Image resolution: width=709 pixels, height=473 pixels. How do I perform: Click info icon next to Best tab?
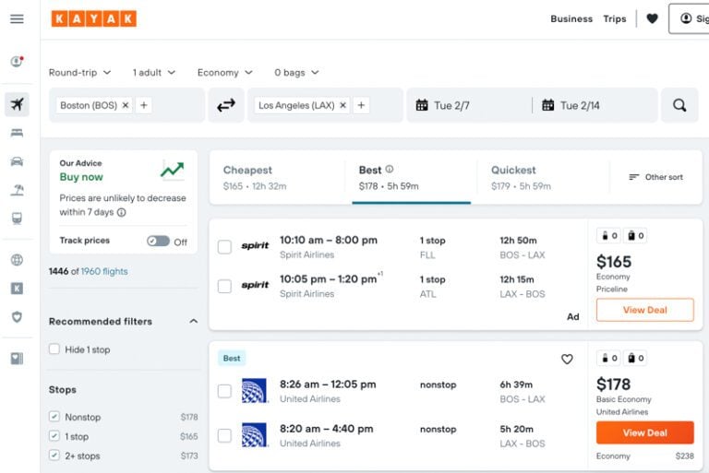click(390, 169)
